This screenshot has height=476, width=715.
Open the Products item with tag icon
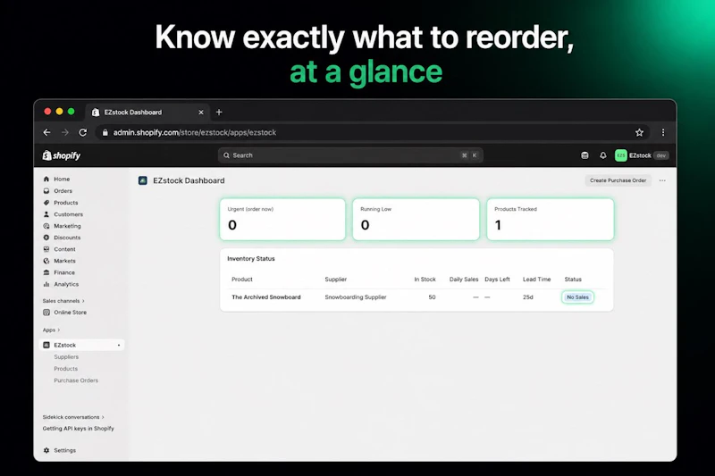pyautogui.click(x=65, y=203)
